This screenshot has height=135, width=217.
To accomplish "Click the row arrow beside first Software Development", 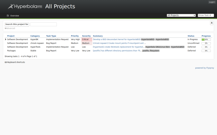I will 5,39.
